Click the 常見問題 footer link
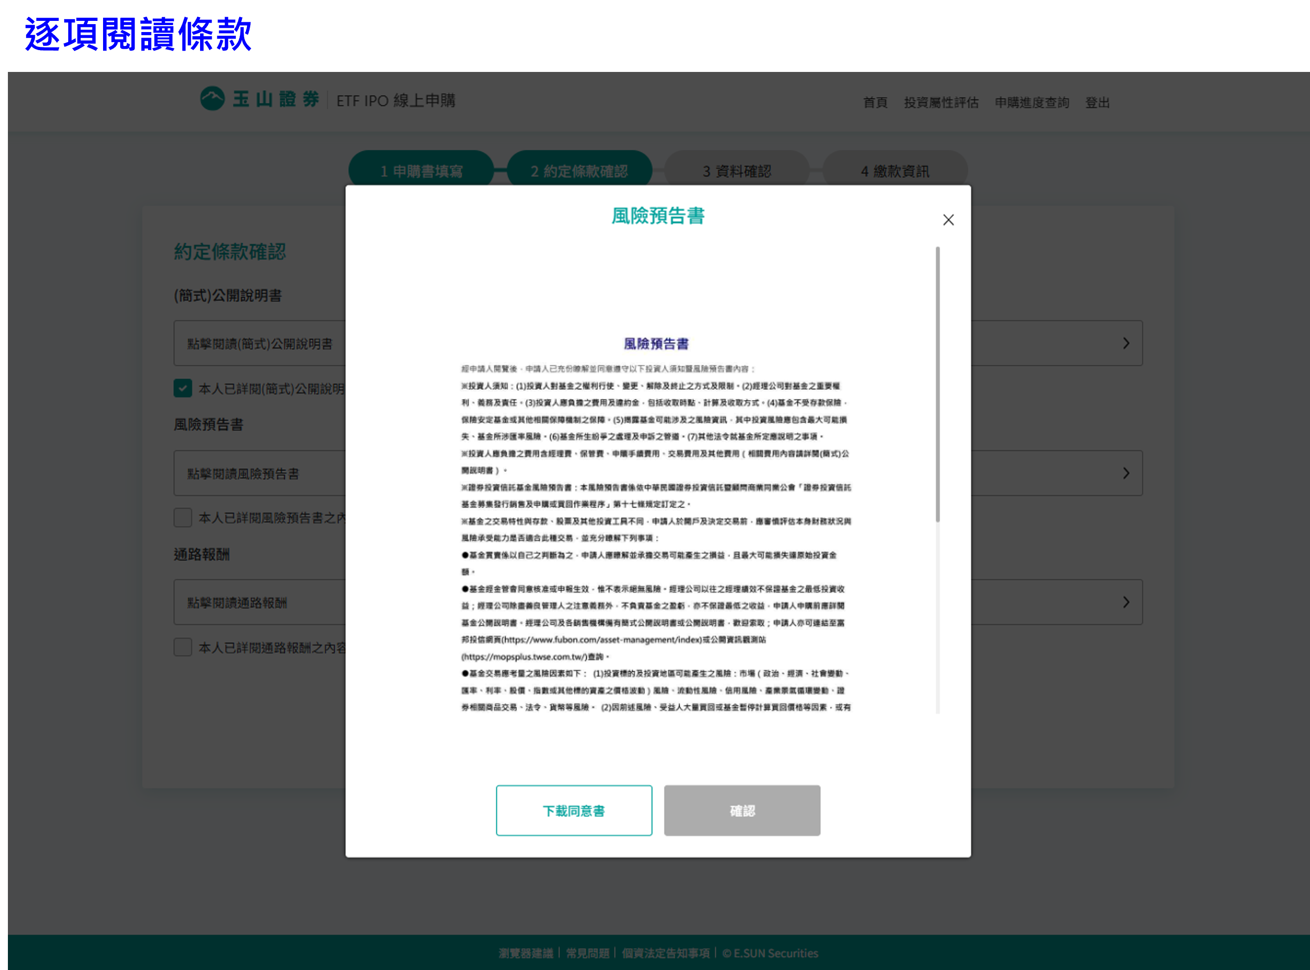Screen dimensions: 1310x970 [x=587, y=953]
